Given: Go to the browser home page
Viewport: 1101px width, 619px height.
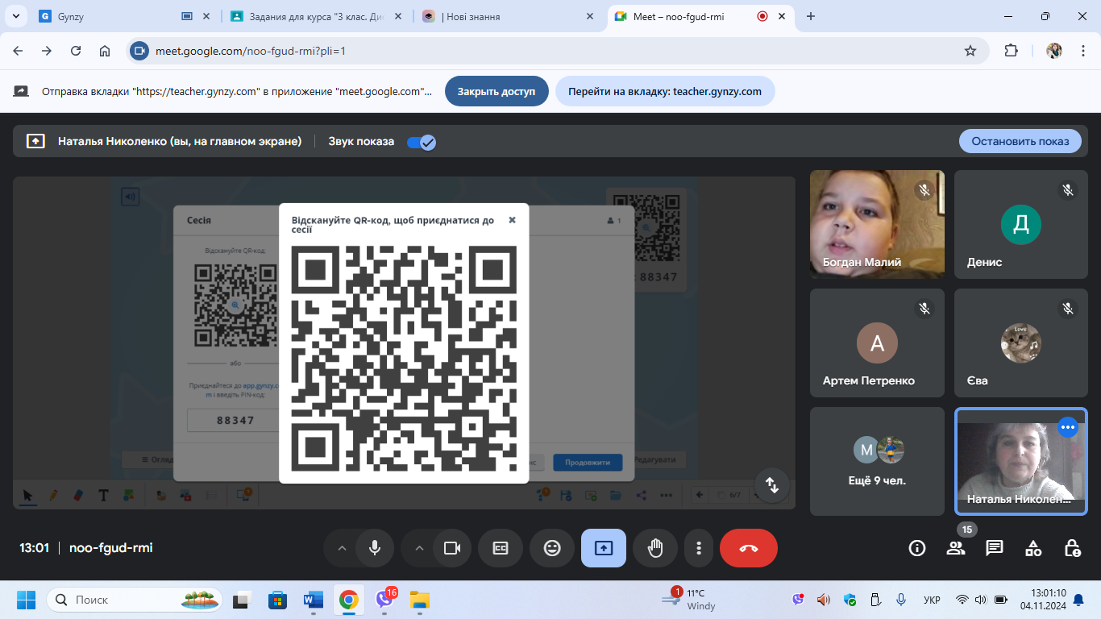Looking at the screenshot, I should pyautogui.click(x=105, y=51).
